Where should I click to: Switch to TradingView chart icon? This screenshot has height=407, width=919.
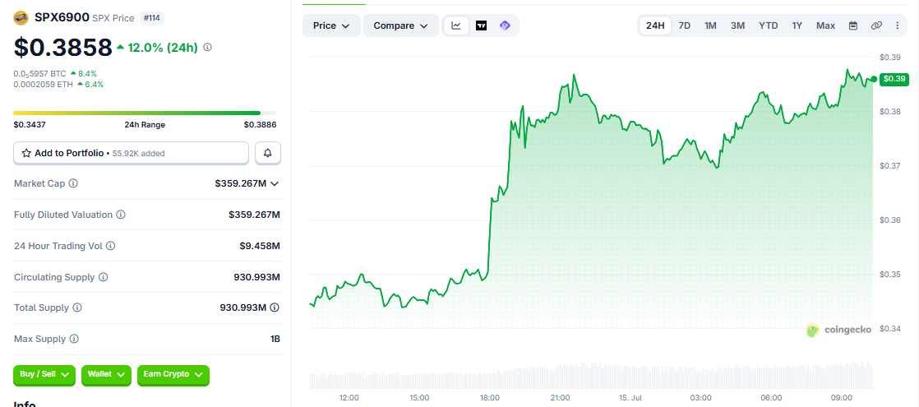(x=481, y=25)
